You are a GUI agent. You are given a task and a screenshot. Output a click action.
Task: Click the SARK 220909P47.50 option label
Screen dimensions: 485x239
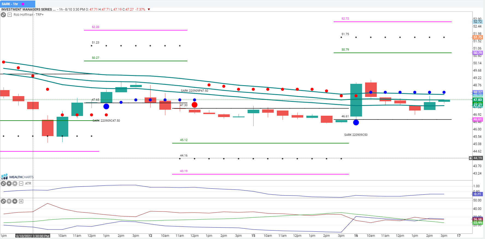coord(195,91)
